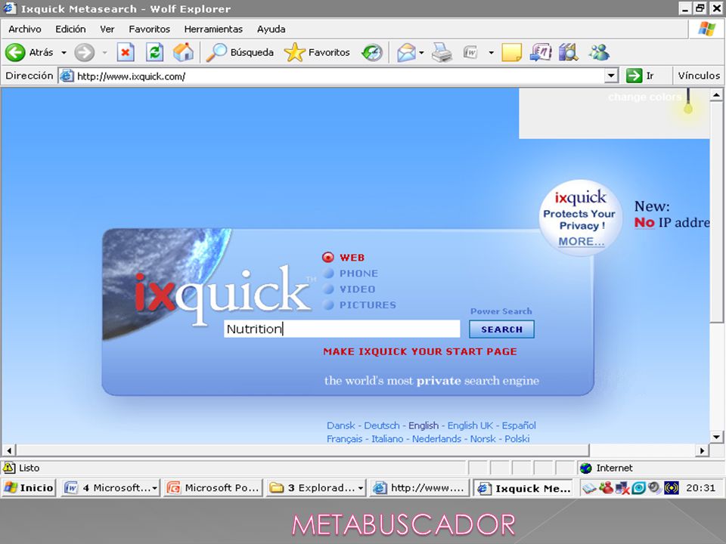Select the PICTURES search radio button
This screenshot has height=544, width=726.
(328, 304)
